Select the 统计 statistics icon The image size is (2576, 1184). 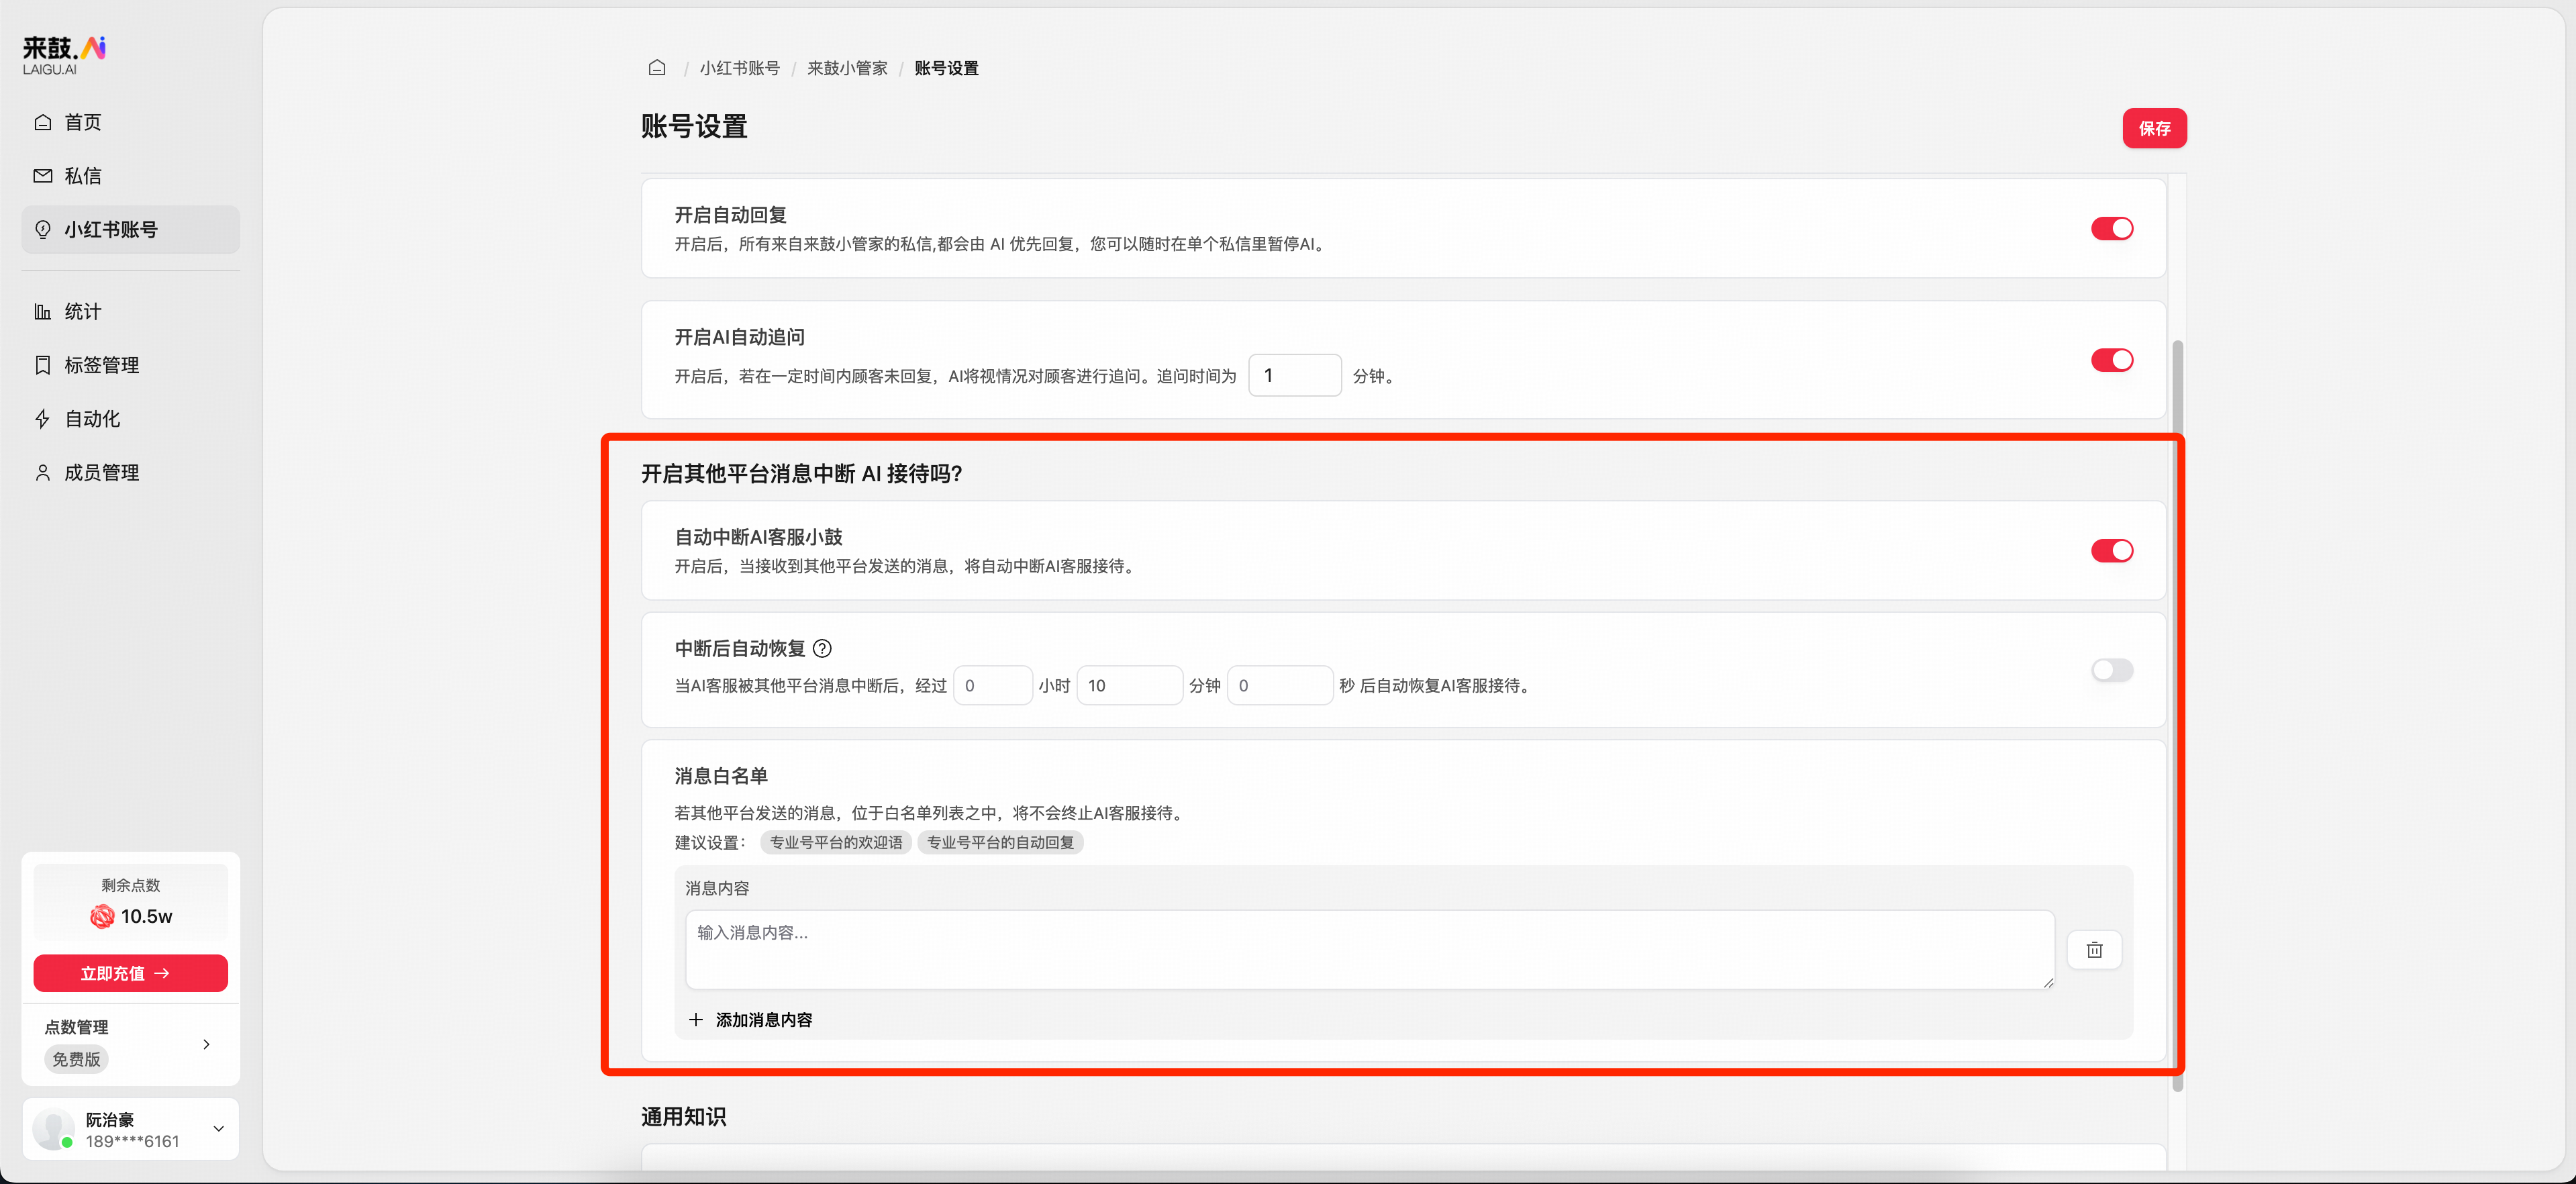pos(42,311)
